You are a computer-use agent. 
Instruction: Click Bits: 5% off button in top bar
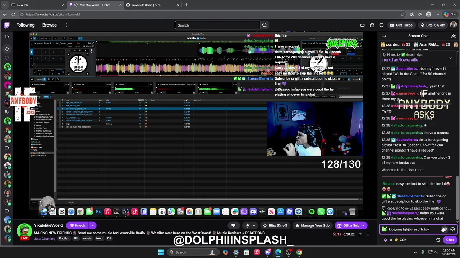432,25
